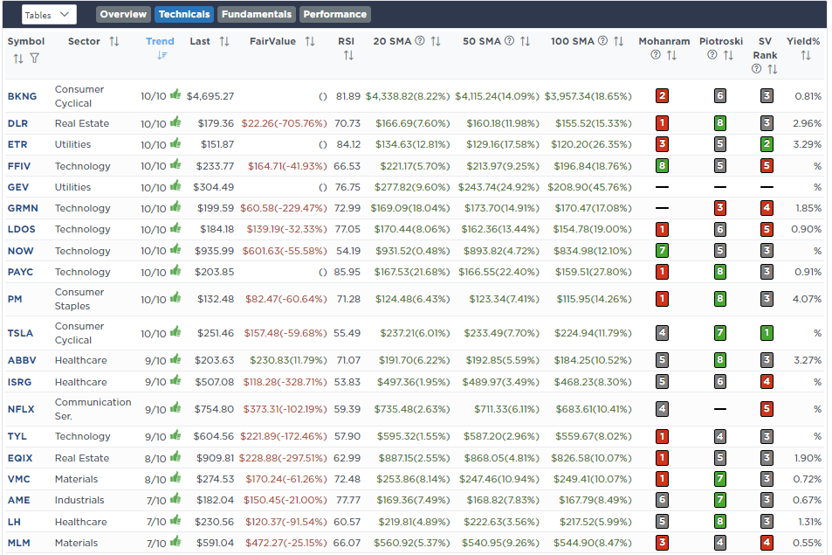
Task: Select the Technicals tab
Action: pyautogui.click(x=184, y=14)
